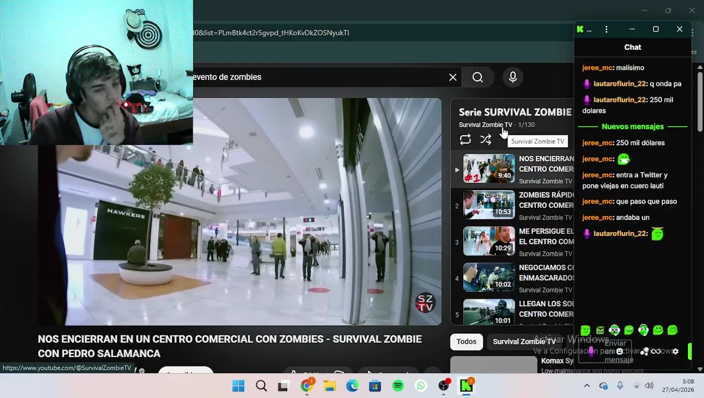
Task: Open File Explorer from taskbar
Action: [329, 386]
